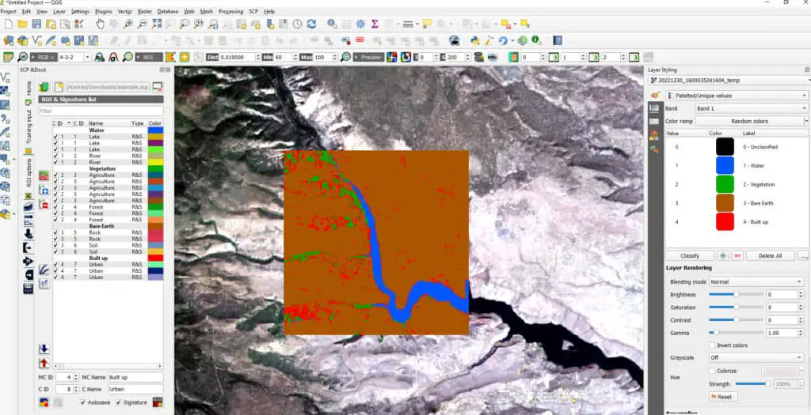Open the Raster menu
811x415 pixels.
[145, 12]
